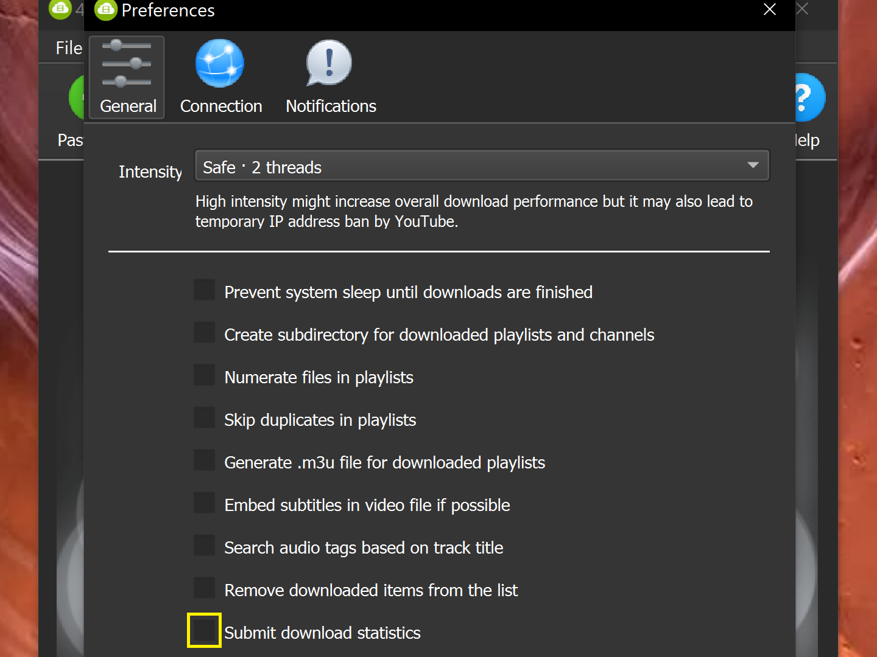This screenshot has width=877, height=657.
Task: Check Create subdirectory for downloaded playlists
Action: (x=205, y=333)
